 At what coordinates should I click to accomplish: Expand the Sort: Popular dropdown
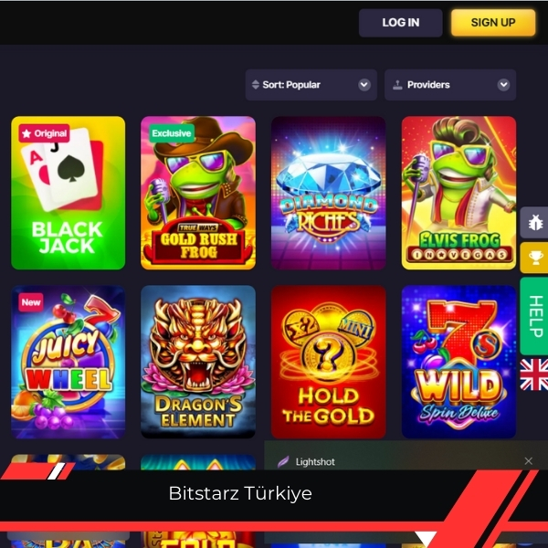click(311, 85)
